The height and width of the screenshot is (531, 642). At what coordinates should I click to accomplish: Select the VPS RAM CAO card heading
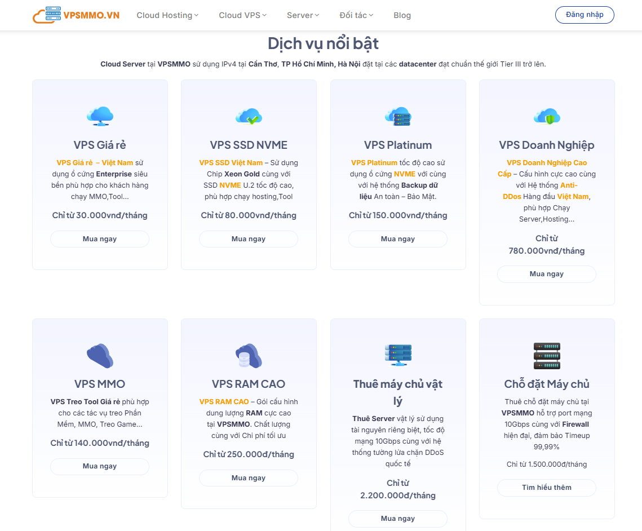point(249,384)
